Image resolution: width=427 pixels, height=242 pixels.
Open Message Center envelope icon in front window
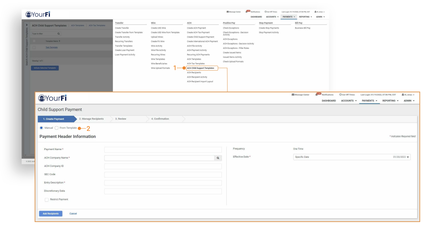tap(293, 95)
